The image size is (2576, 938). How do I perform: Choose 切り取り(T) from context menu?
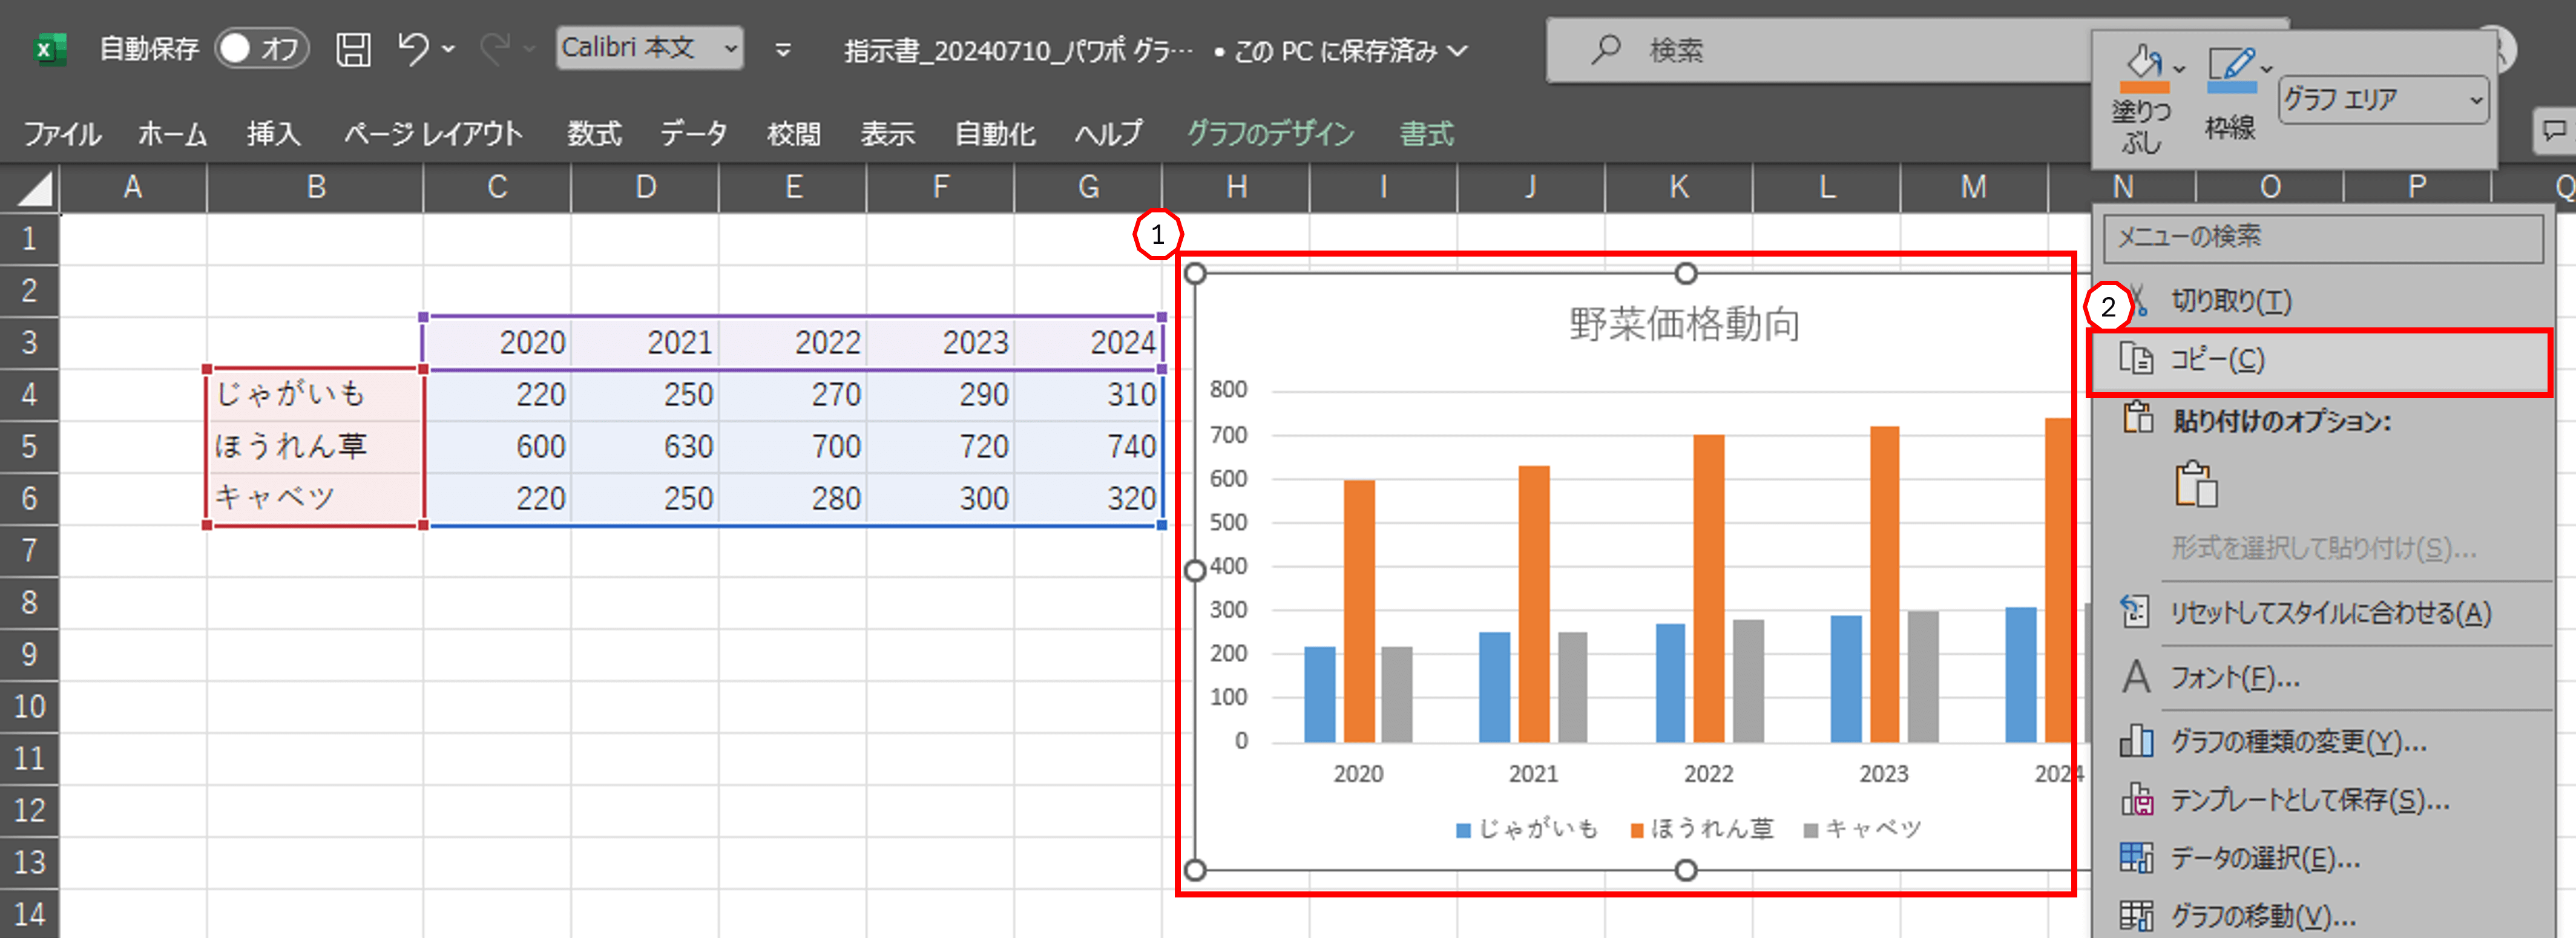pos(2323,301)
